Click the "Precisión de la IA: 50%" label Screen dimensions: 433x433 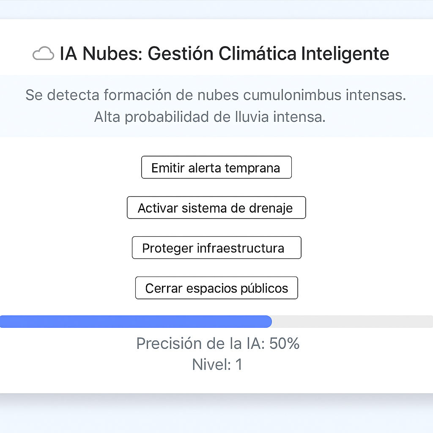(218, 343)
